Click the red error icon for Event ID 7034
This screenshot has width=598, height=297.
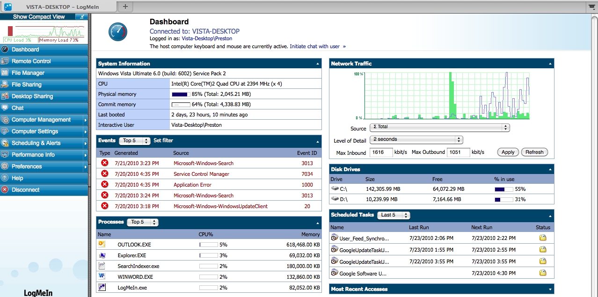(x=104, y=174)
